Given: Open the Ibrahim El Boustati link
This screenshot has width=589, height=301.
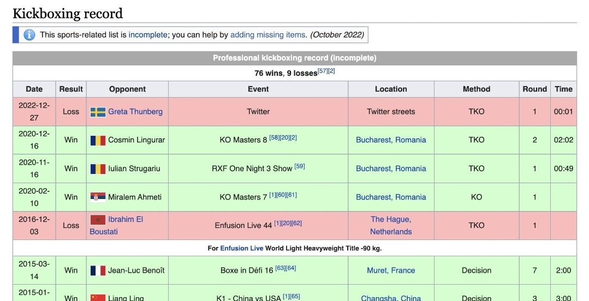Looking at the screenshot, I should [126, 219].
